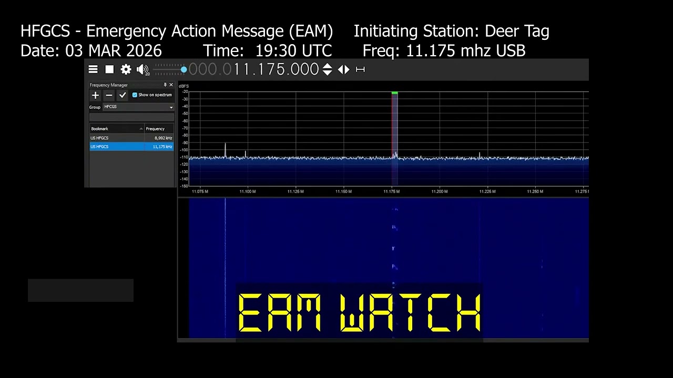Adjust the volume slider knob
Screen dimensions: 673x378
click(x=183, y=69)
